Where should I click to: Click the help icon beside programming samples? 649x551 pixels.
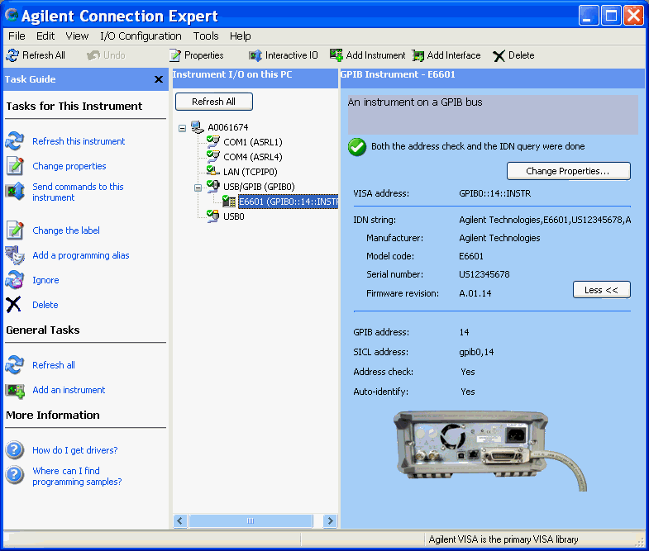click(15, 475)
